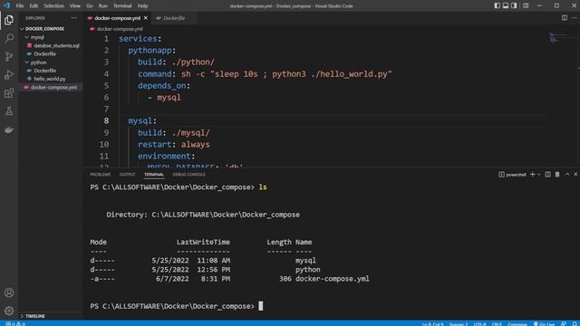Click the notifications bell in status bar
Screen dimensions: 580x326
click(575, 324)
